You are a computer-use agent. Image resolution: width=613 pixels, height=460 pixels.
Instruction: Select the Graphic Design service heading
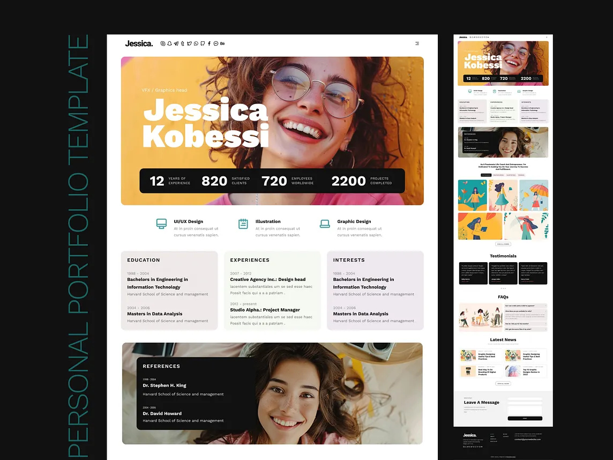[x=354, y=221]
